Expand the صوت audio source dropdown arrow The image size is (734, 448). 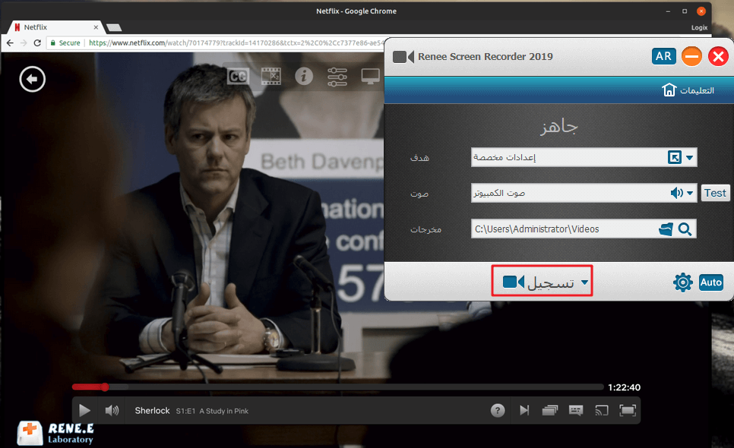point(690,193)
